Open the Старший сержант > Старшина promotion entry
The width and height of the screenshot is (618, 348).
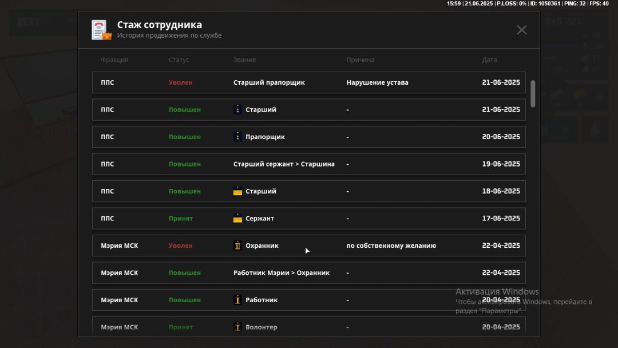[x=284, y=164]
